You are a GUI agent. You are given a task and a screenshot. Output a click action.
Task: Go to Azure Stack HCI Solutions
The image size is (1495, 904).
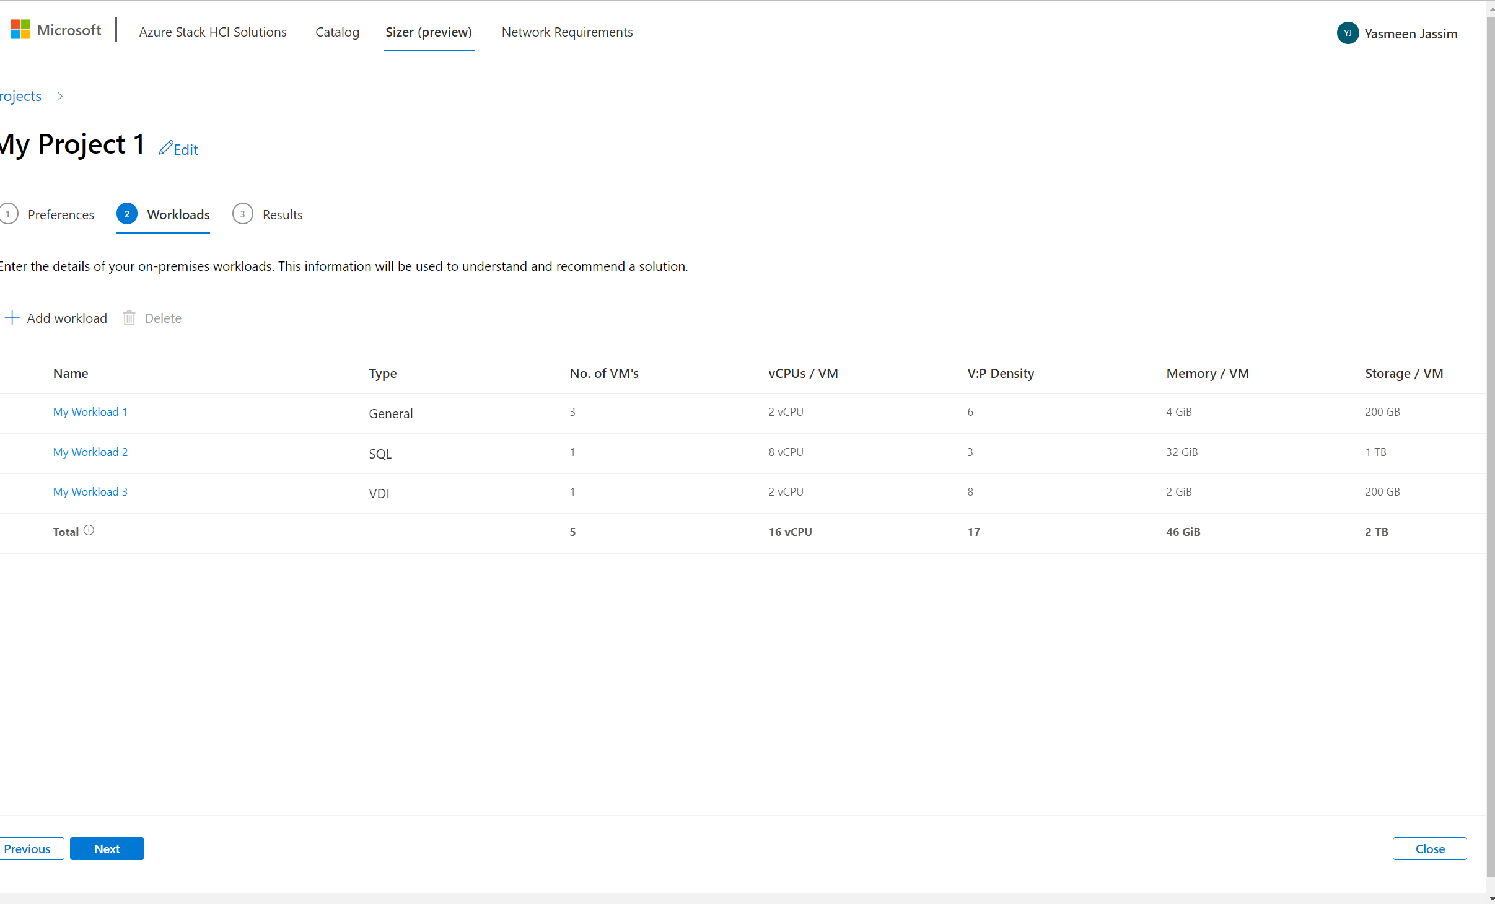pyautogui.click(x=213, y=32)
